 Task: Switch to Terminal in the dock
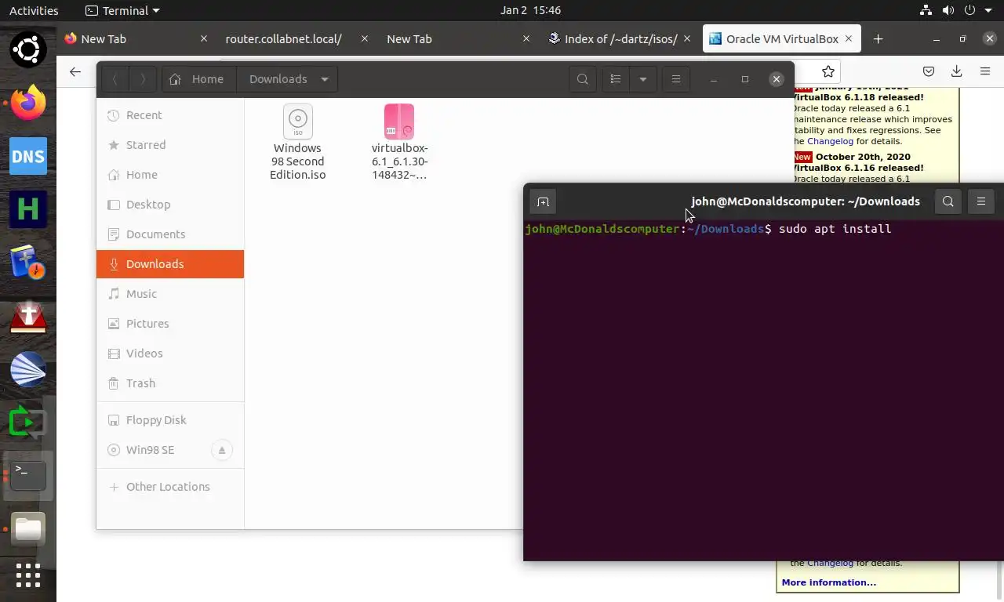(28, 476)
